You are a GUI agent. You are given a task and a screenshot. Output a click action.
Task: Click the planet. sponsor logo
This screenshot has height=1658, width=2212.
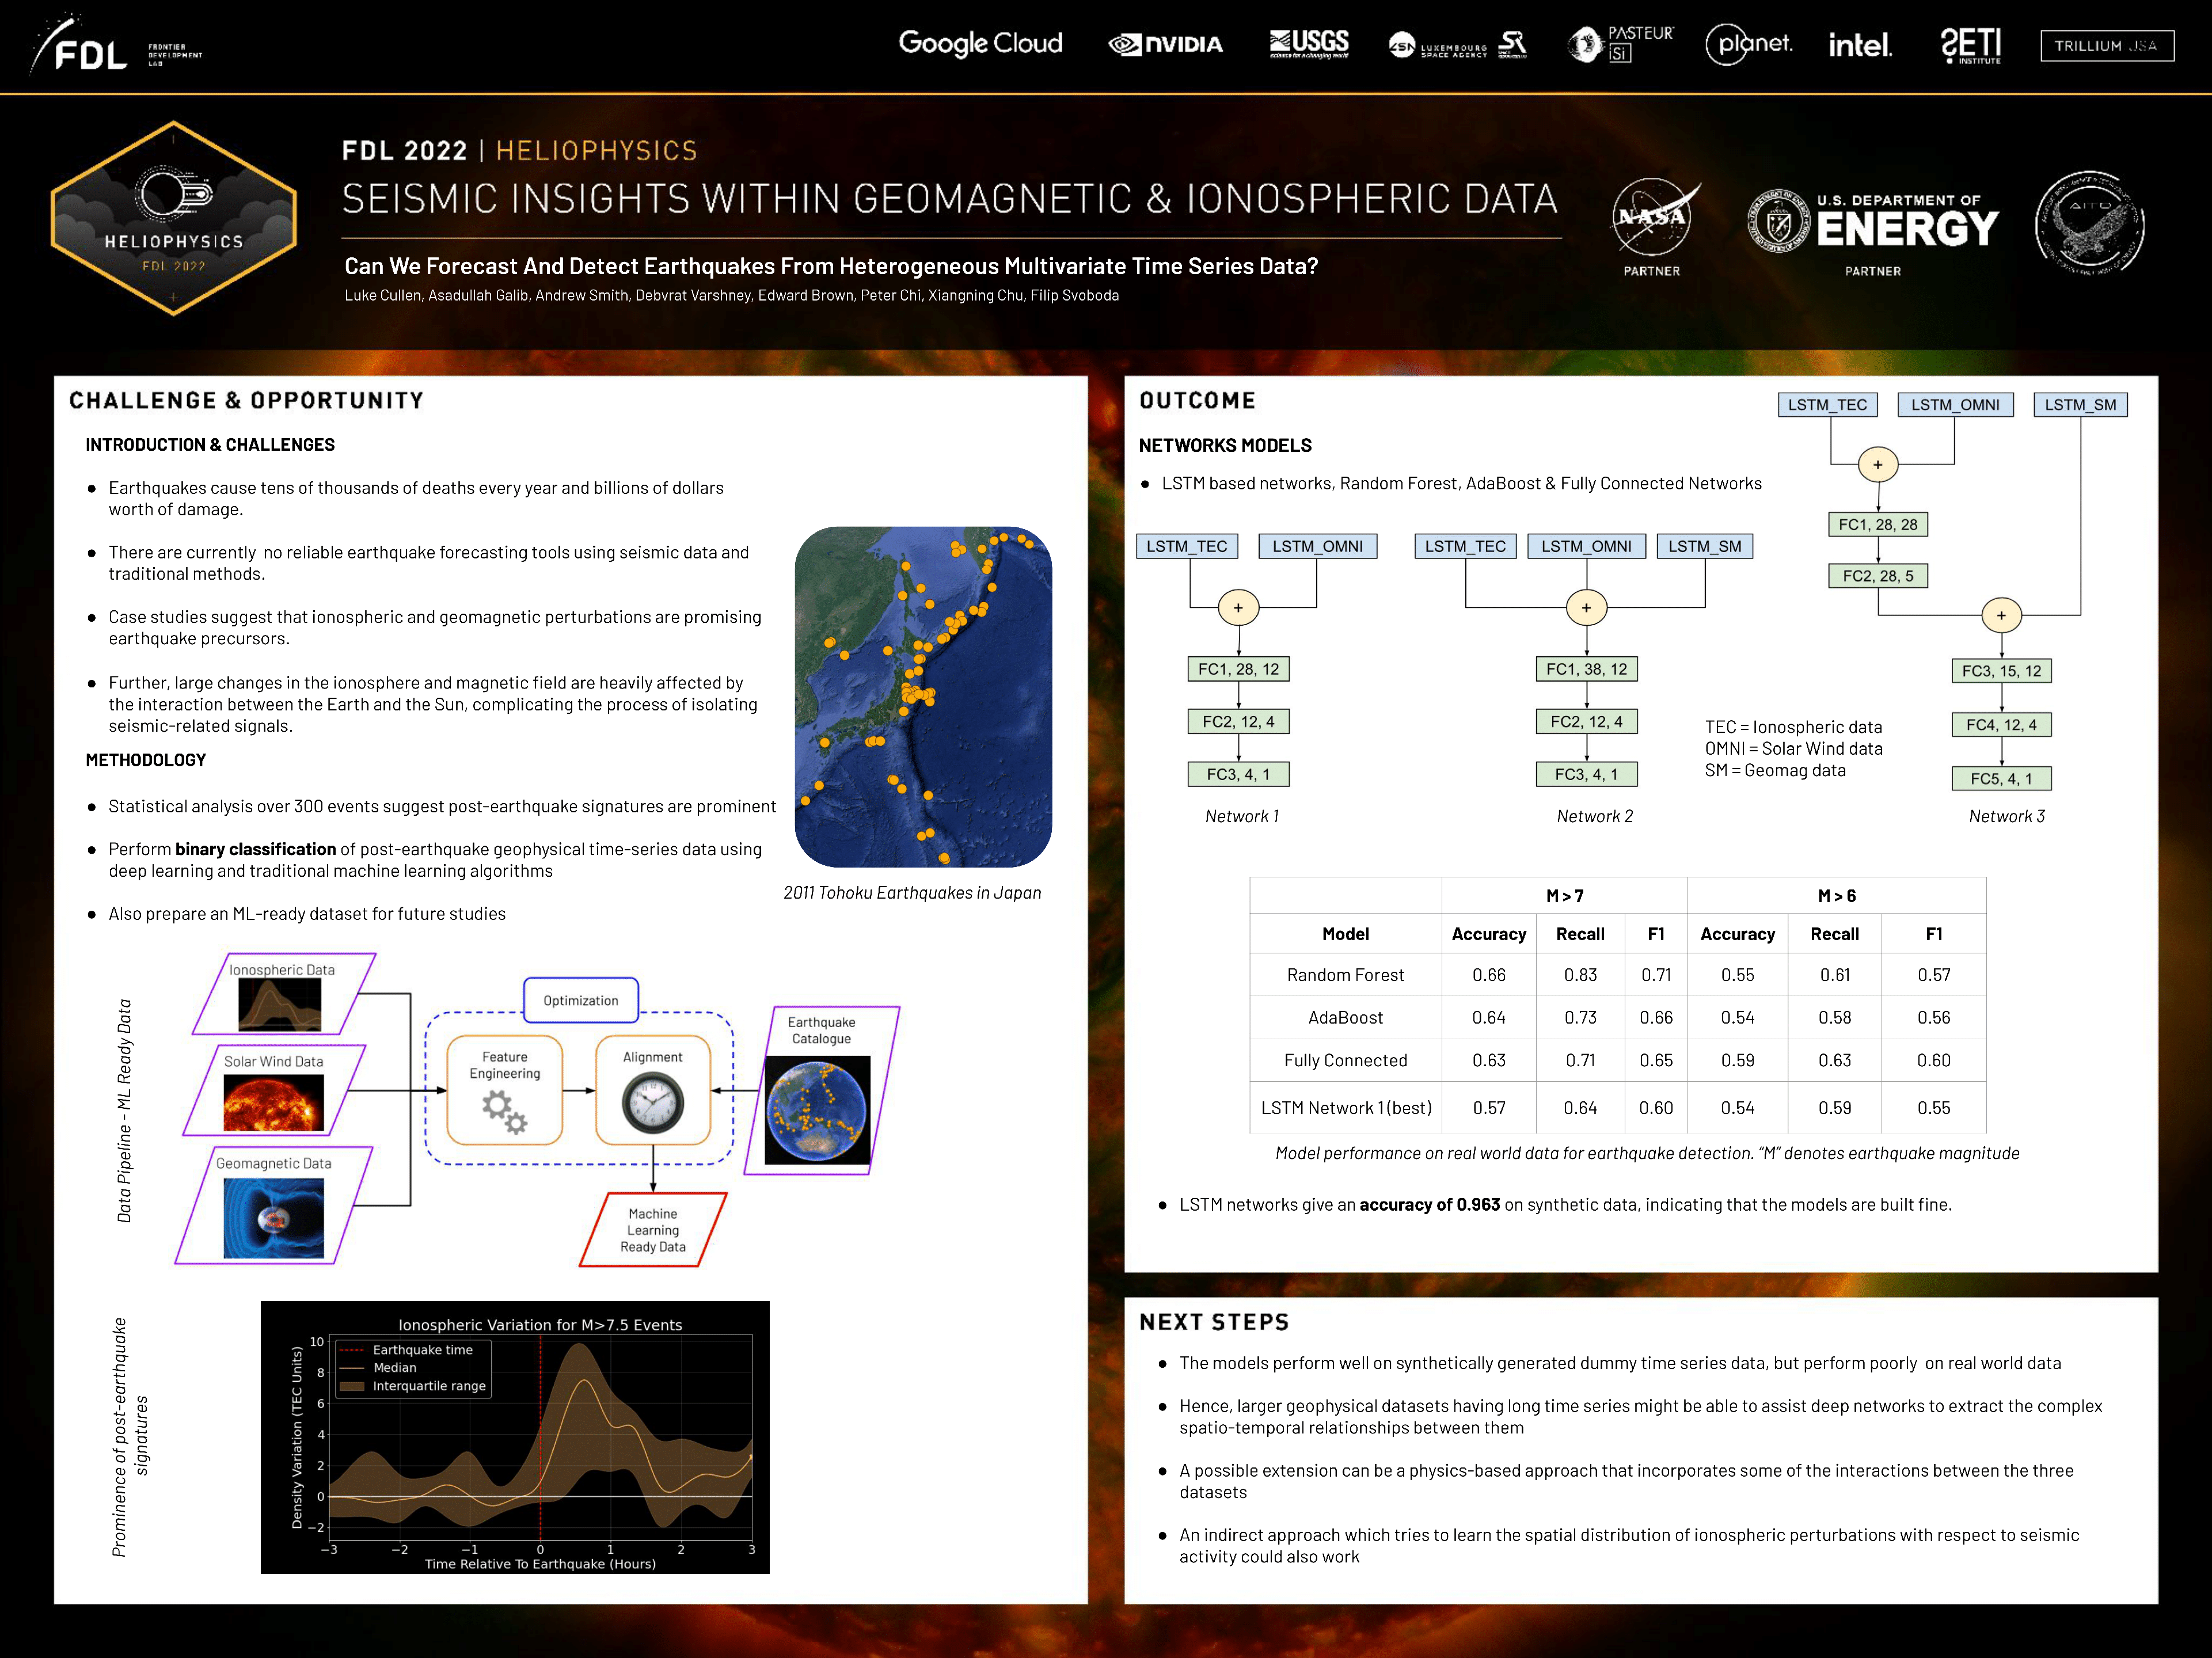(x=1748, y=45)
